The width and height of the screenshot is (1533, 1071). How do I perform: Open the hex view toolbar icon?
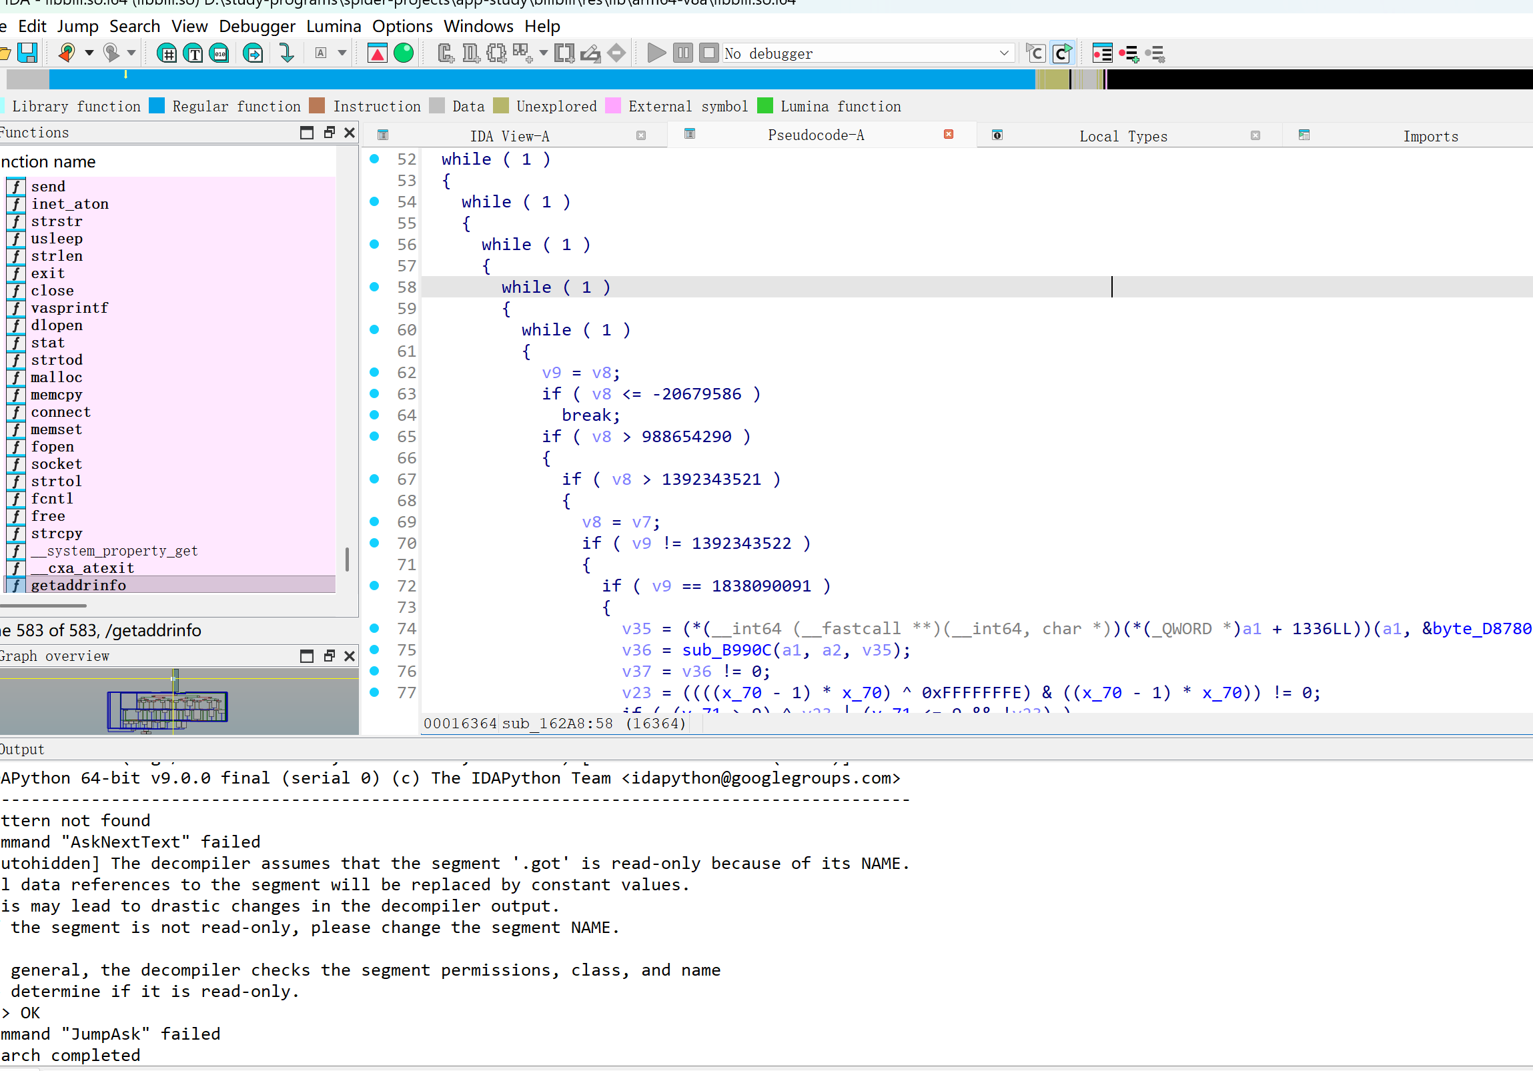[167, 53]
